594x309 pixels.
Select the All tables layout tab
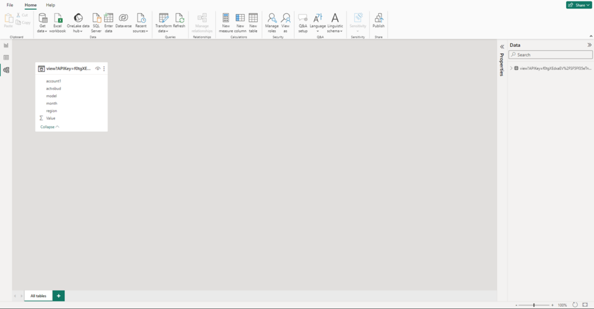38,296
